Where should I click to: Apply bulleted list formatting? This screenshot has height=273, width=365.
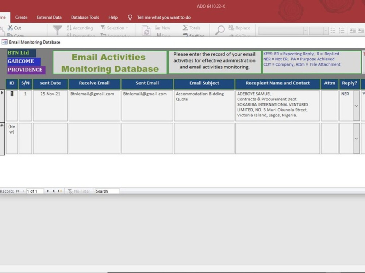tap(333, 31)
